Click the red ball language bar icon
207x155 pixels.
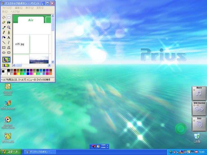pos(94,146)
